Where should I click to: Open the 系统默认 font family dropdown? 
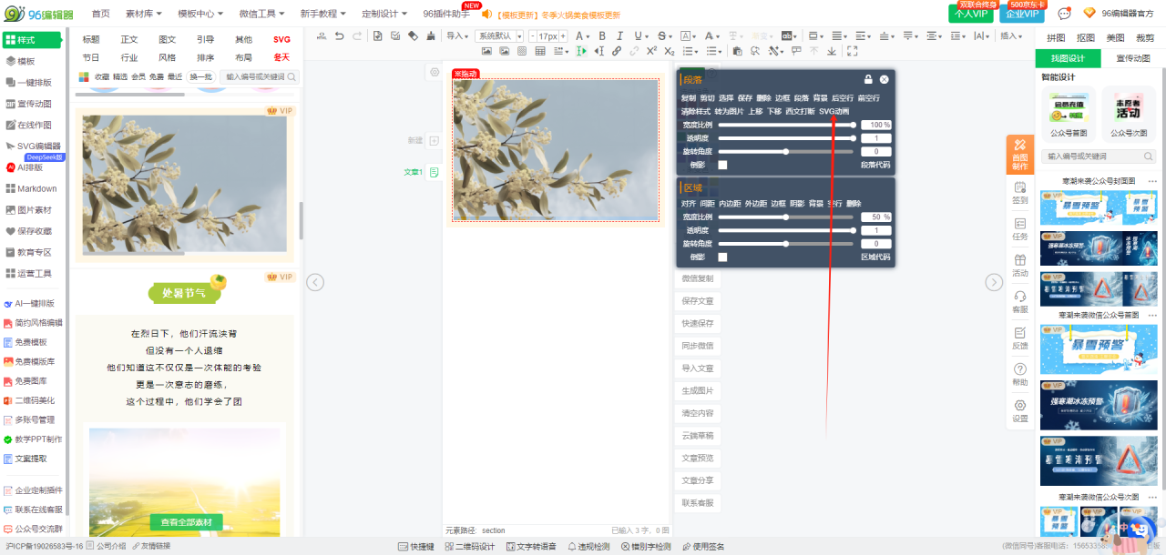499,36
